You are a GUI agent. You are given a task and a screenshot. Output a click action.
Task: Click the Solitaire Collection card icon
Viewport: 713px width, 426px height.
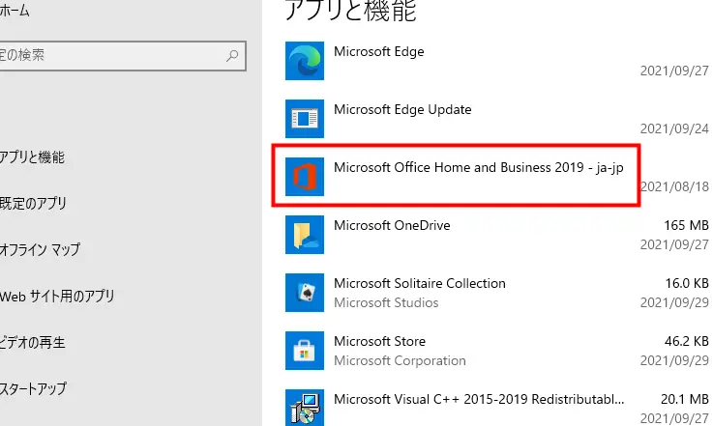305,293
